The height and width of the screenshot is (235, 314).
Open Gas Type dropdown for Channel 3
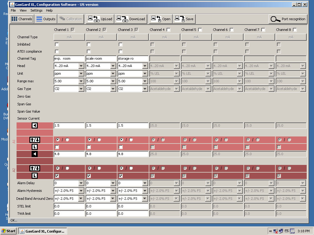point(145,89)
